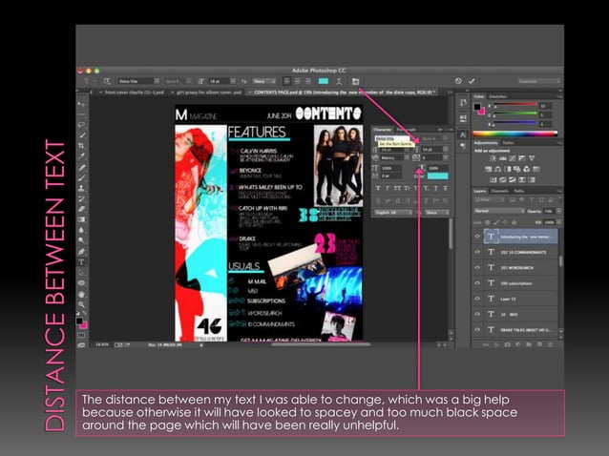Open the Character panel icon in collapsed dock
The image size is (609, 456).
tap(463, 135)
